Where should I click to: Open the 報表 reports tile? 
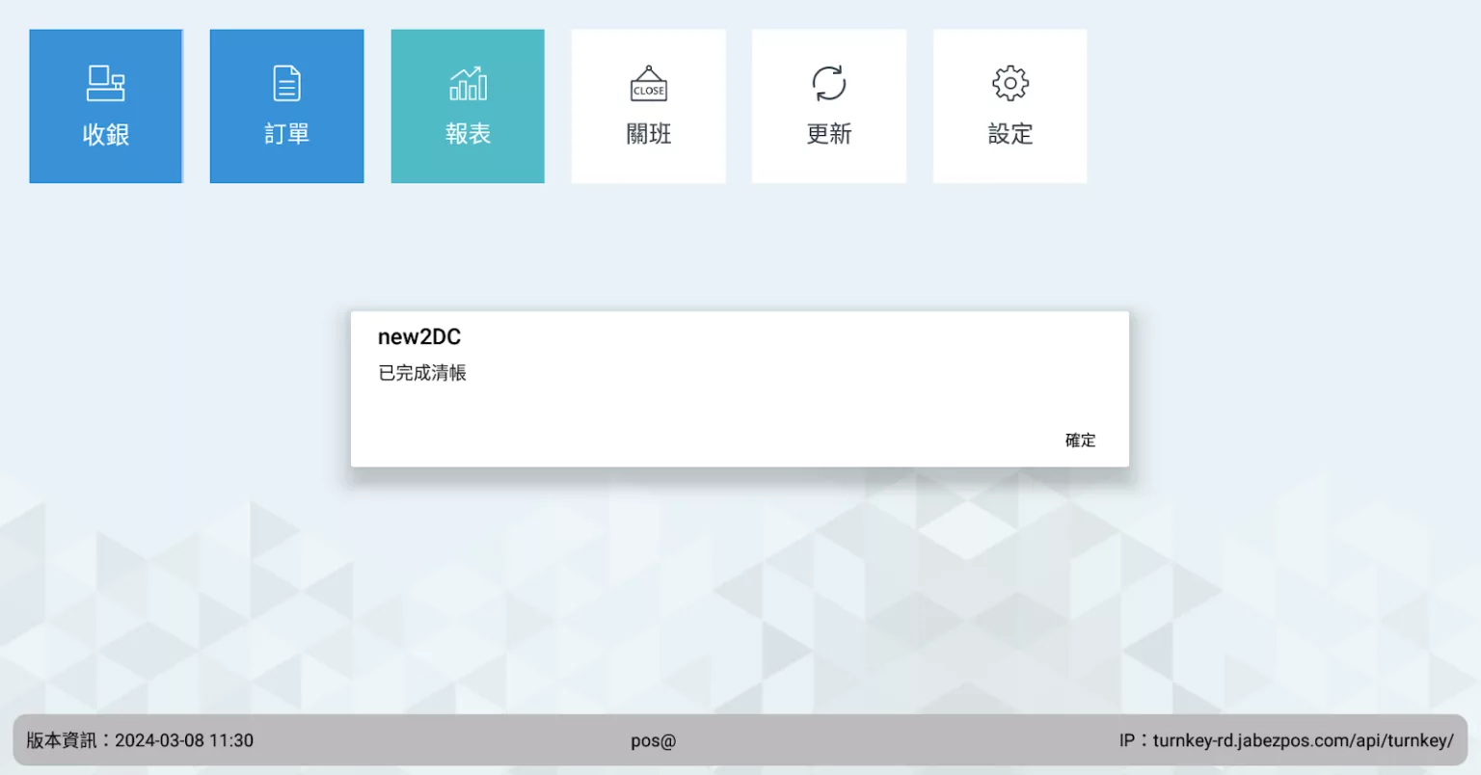click(468, 106)
